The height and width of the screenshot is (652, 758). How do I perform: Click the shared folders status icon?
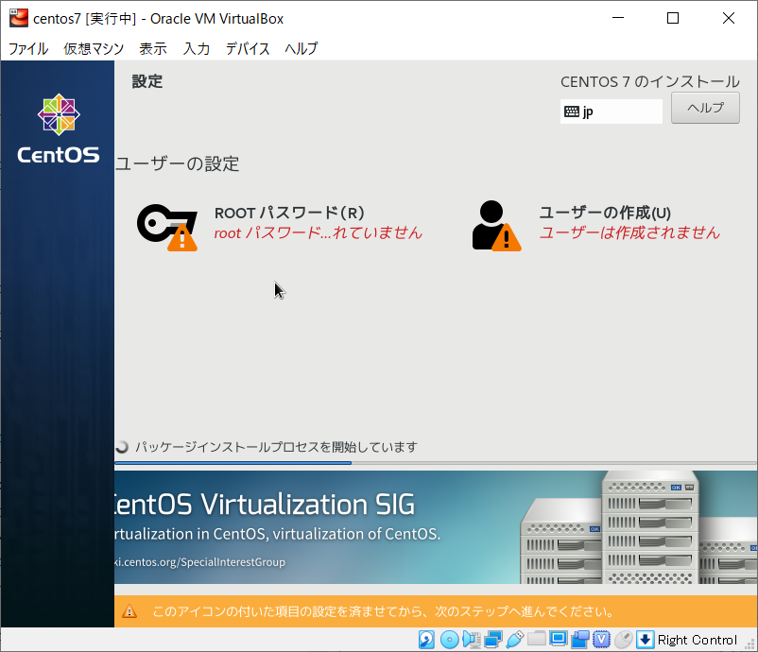[x=536, y=640]
